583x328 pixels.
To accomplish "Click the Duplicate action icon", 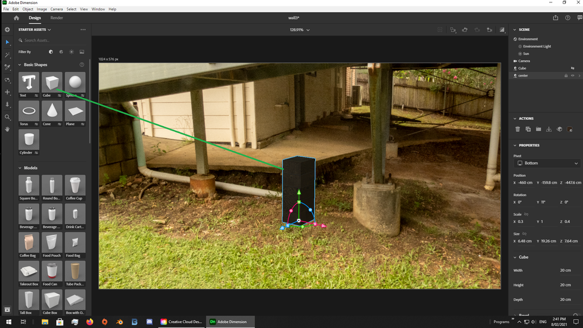I will point(528,129).
